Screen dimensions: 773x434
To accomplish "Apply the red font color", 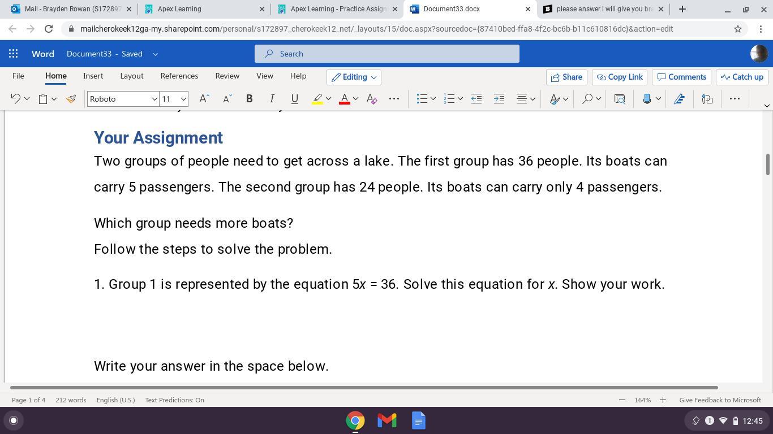I will tap(344, 99).
